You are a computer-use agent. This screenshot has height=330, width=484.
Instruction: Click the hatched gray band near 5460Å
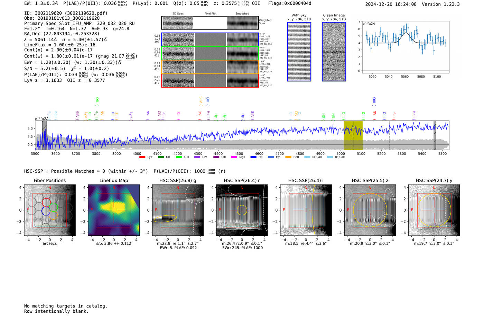[435, 135]
